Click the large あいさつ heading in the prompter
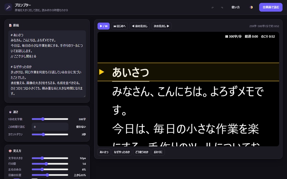 click(x=131, y=72)
